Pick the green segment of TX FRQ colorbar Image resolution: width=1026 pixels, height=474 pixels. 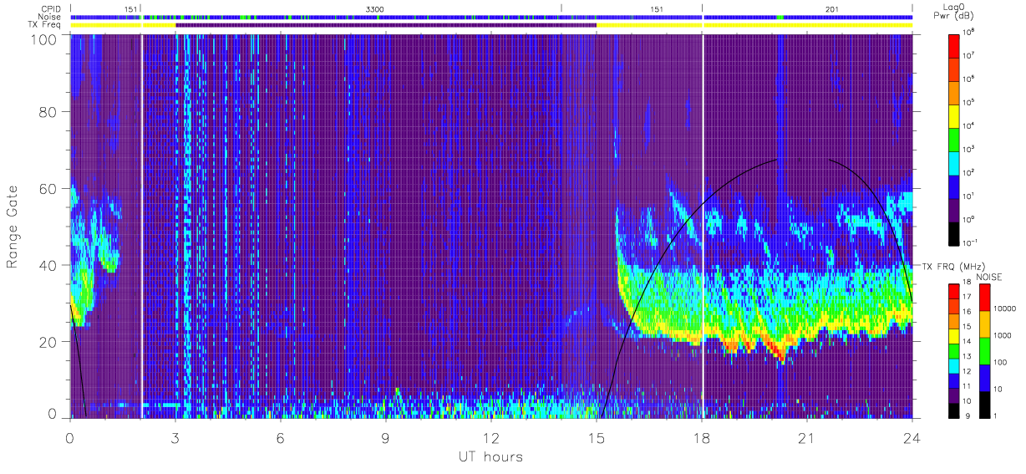pos(954,351)
